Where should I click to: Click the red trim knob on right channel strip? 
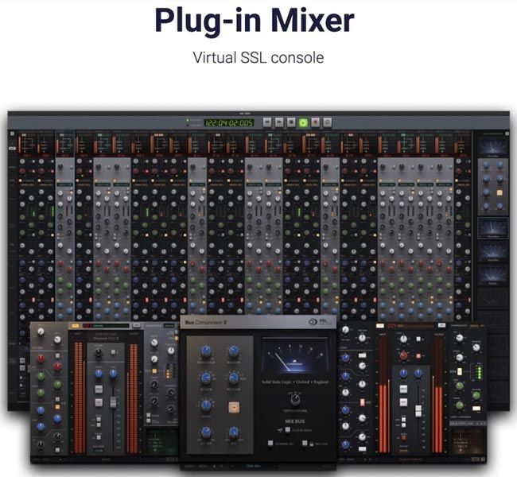(x=405, y=355)
